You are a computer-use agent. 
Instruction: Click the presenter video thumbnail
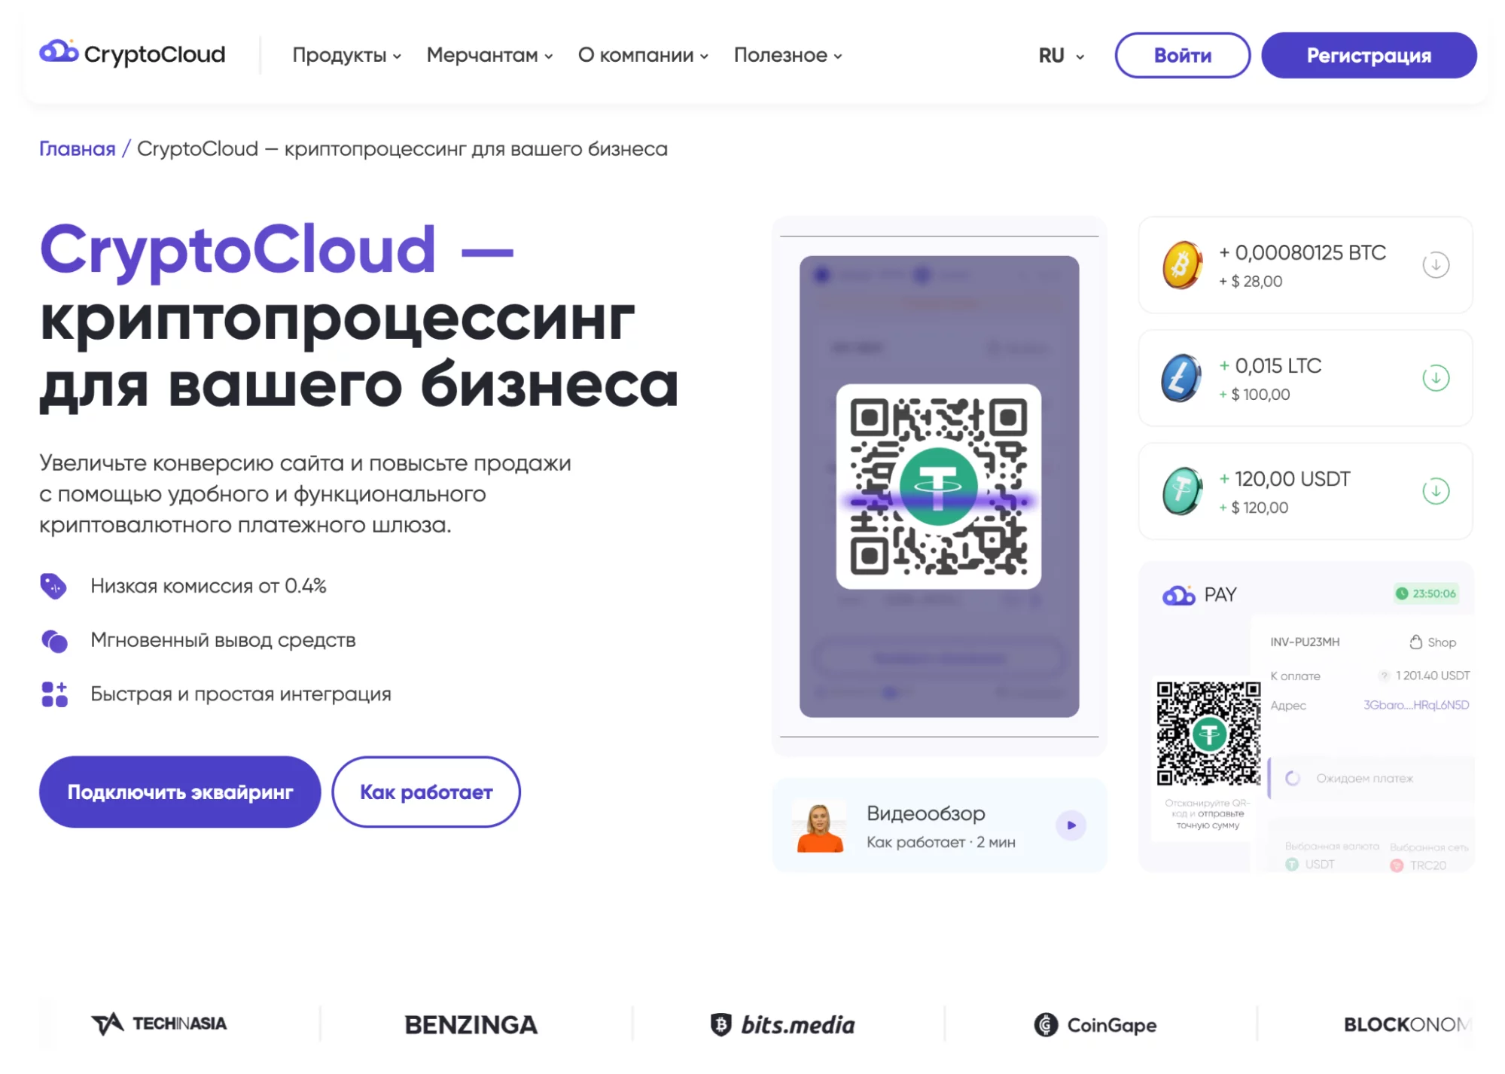819,826
